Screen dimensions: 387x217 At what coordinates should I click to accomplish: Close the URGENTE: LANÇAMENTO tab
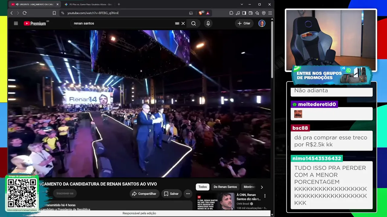57,4
